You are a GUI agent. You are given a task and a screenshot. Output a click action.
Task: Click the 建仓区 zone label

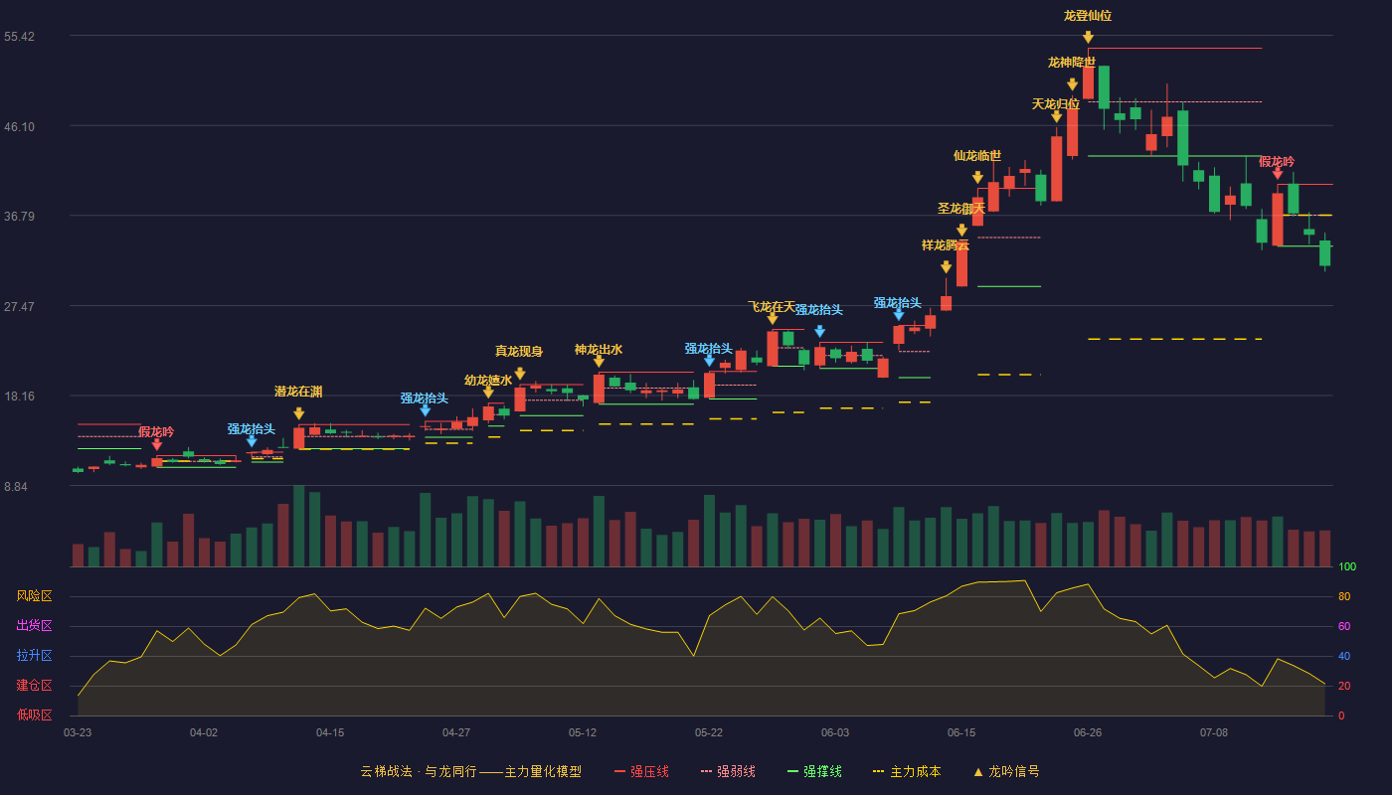pyautogui.click(x=34, y=686)
